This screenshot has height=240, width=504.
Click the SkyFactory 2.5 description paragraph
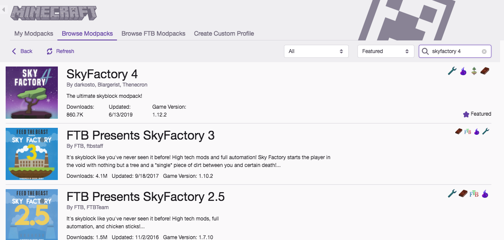[x=143, y=223]
